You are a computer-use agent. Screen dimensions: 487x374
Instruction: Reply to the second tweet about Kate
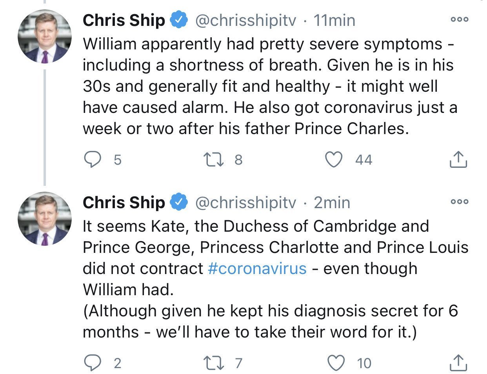(93, 363)
